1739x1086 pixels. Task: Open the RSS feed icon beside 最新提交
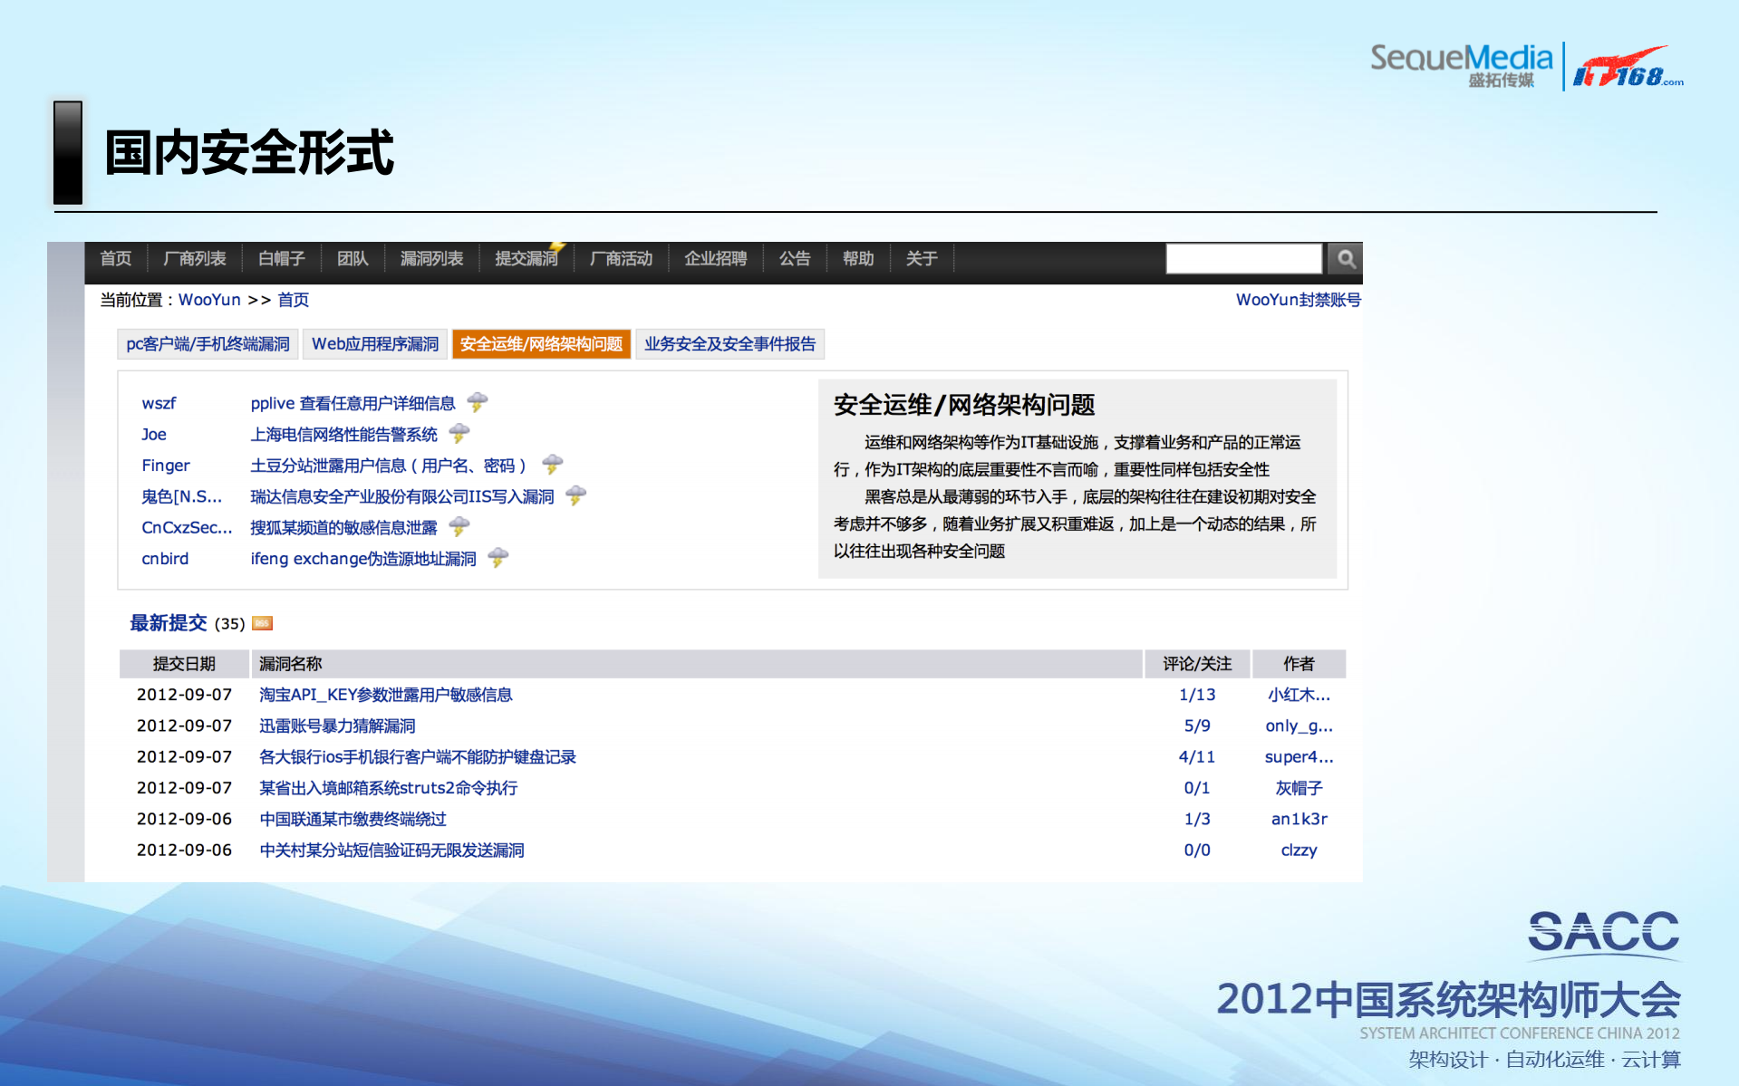(x=262, y=622)
